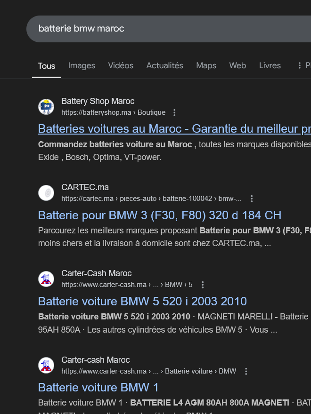The width and height of the screenshot is (311, 414).
Task: Open the Livres tab
Action: (270, 65)
